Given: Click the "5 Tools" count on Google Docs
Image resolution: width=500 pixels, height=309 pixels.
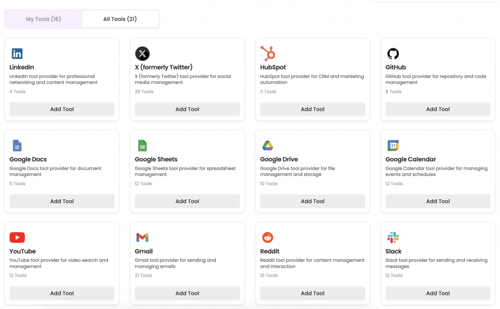Looking at the screenshot, I should coord(17,184).
